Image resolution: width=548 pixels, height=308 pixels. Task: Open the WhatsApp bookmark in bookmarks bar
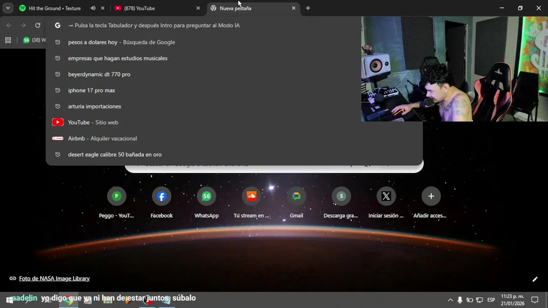click(34, 40)
